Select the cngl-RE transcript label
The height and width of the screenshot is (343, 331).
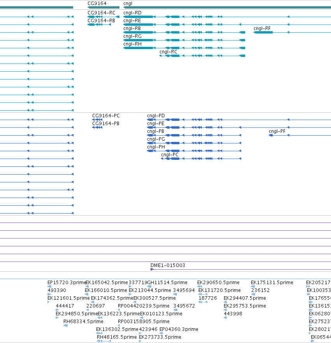[x=132, y=21]
